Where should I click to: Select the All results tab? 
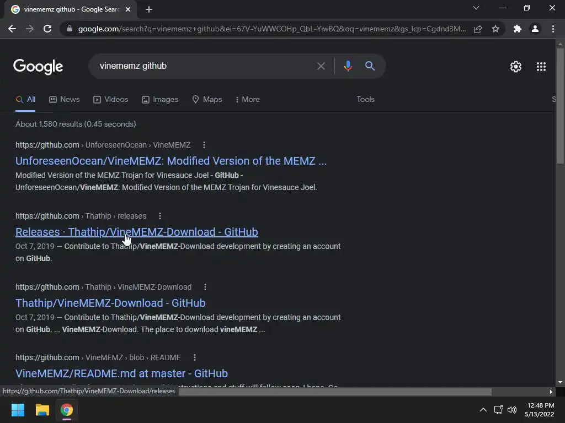click(x=25, y=100)
